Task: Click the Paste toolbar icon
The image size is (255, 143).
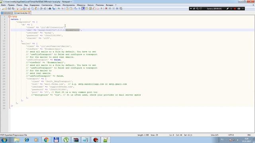Action: [x=36, y=8]
